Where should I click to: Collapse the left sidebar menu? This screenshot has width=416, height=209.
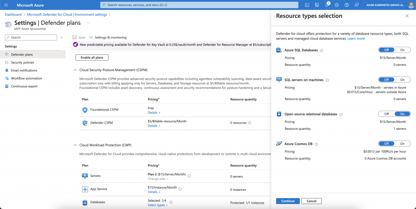point(62,37)
